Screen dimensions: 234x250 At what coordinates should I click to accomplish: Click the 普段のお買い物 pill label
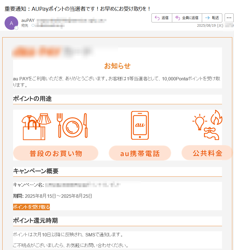[56, 153]
